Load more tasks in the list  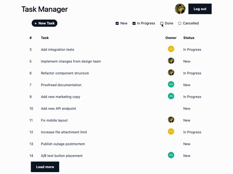point(45,167)
